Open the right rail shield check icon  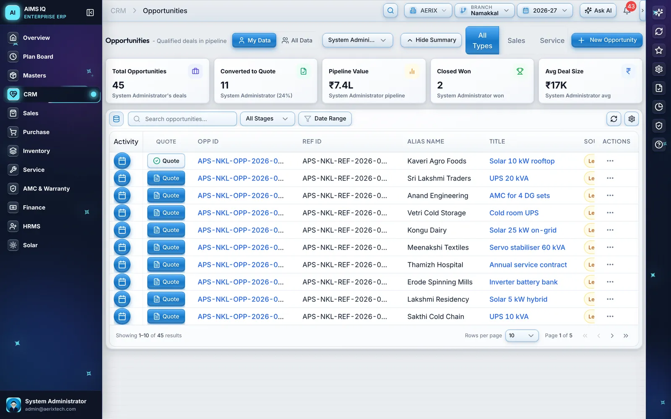(x=659, y=126)
